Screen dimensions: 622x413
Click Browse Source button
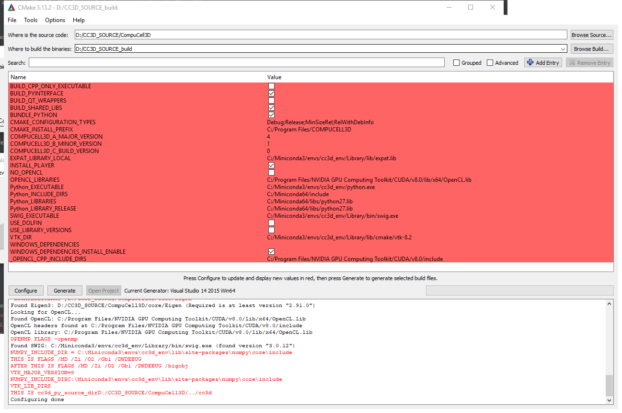click(x=592, y=35)
